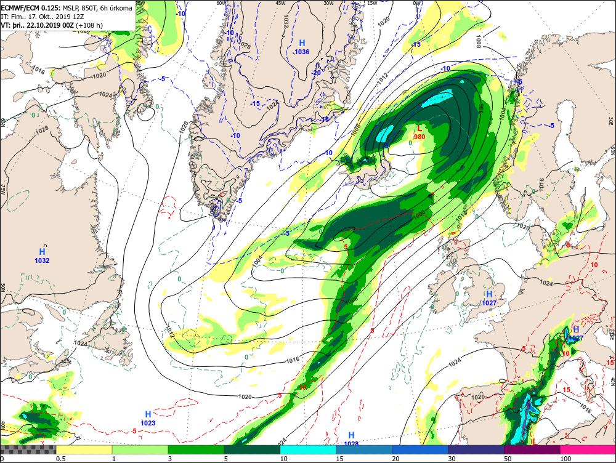Click the '1016' isobar label in mid-Atlantic

point(292,360)
